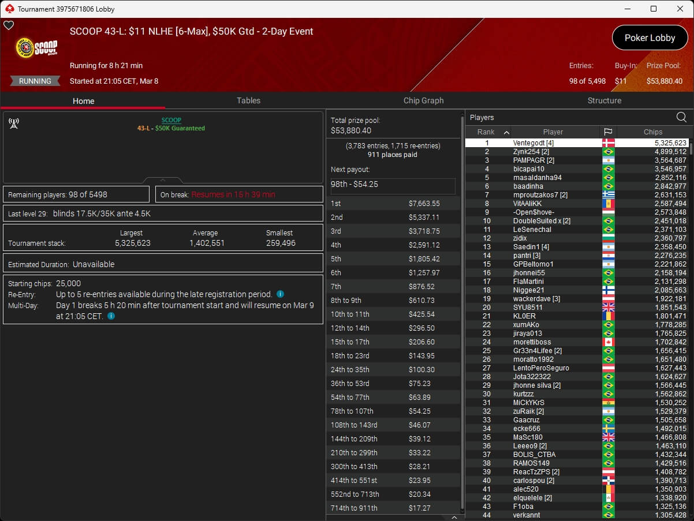Add tournament to favorites with heart icon
694x521 pixels.
click(x=9, y=25)
